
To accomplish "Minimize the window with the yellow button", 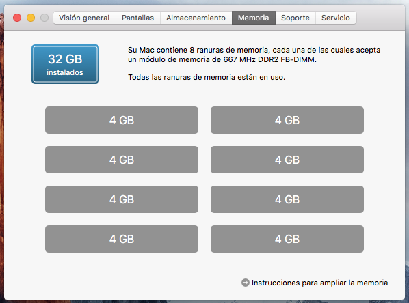I will (x=31, y=18).
